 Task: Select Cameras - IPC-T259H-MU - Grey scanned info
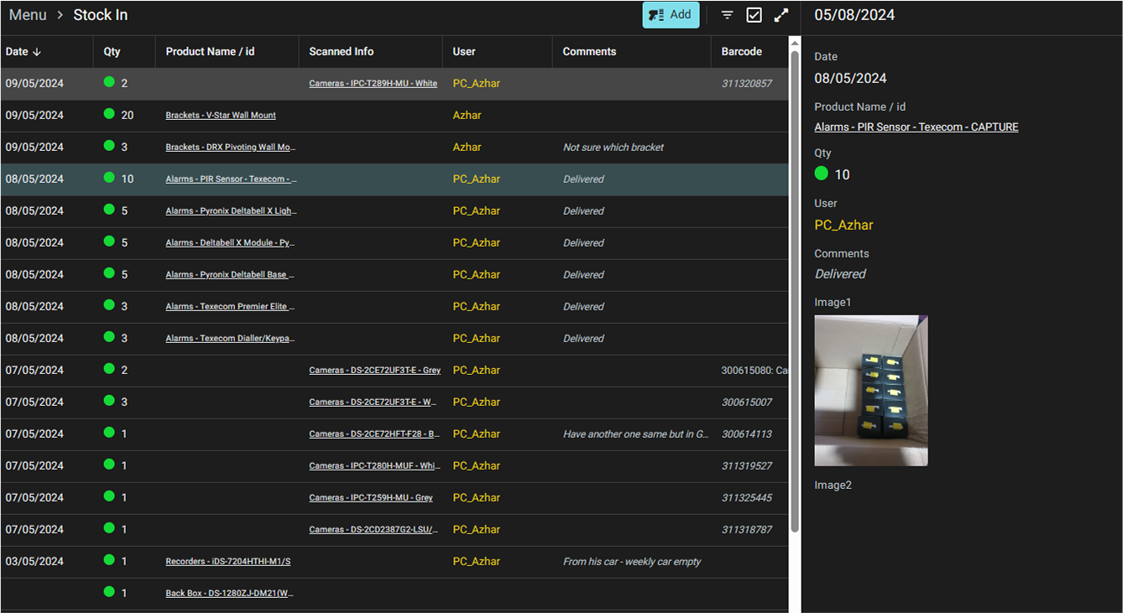[x=370, y=498]
